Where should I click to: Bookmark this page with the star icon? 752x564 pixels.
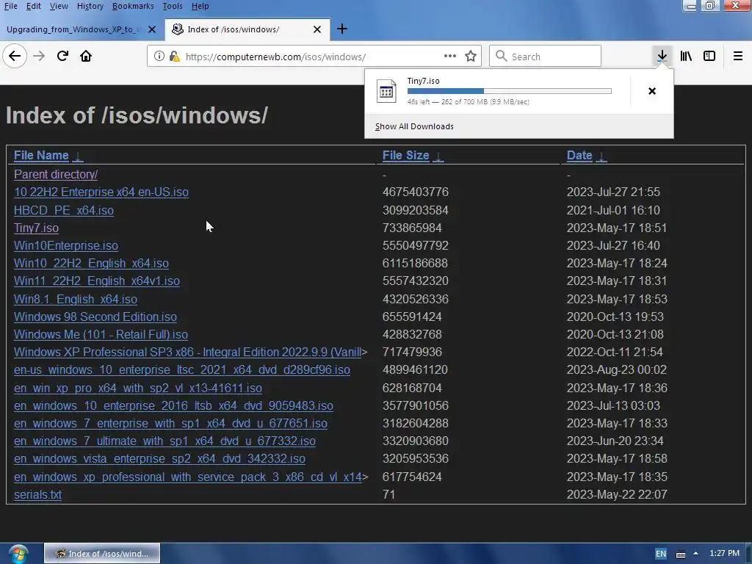click(471, 56)
